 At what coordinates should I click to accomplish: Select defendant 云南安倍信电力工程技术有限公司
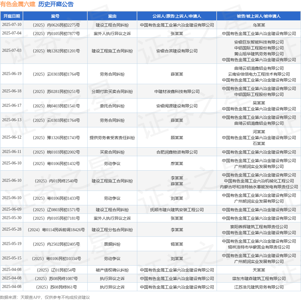tap(259, 74)
